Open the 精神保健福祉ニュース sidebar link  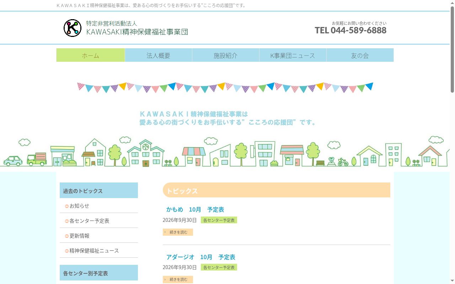[x=94, y=251]
